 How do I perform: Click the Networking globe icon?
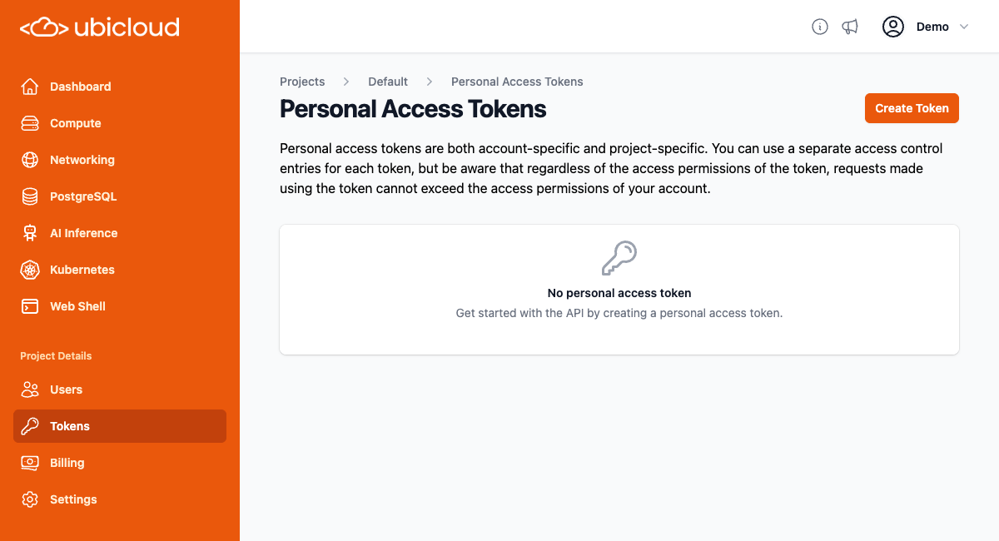30,160
